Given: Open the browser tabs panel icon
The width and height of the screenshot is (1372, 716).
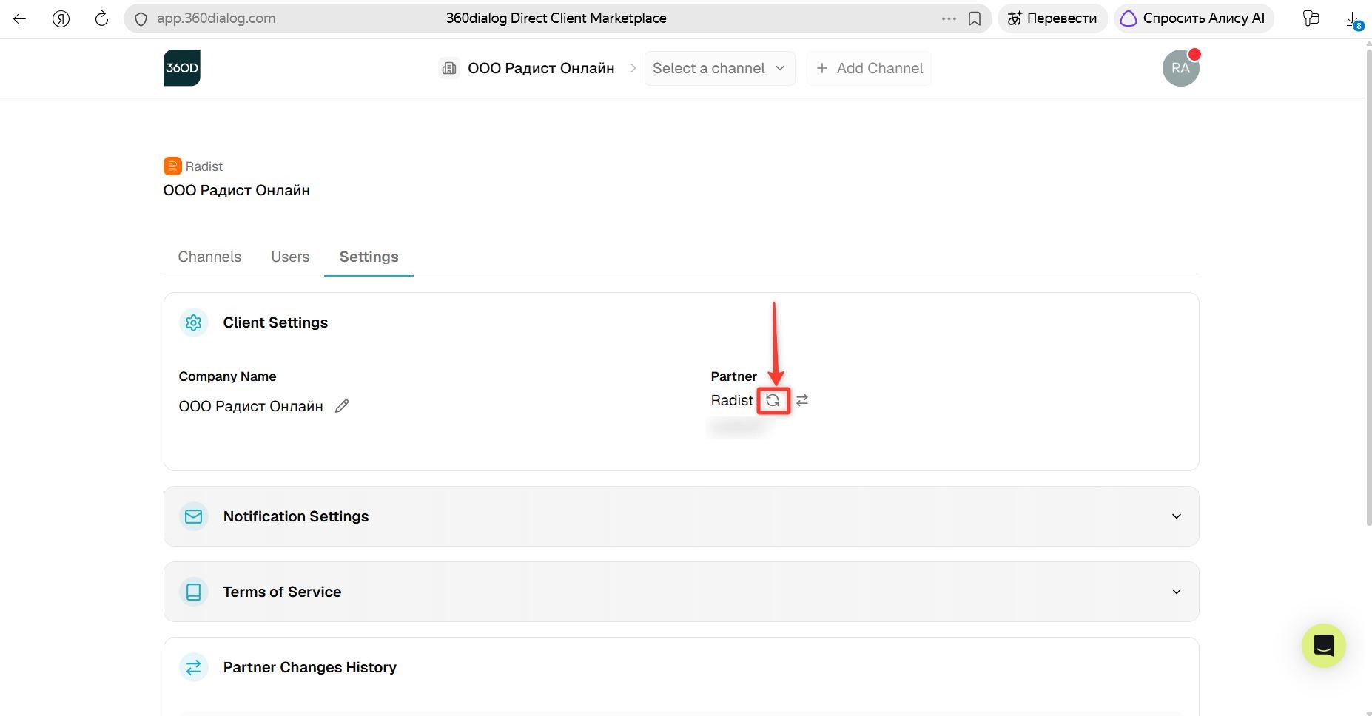Looking at the screenshot, I should click(1311, 18).
